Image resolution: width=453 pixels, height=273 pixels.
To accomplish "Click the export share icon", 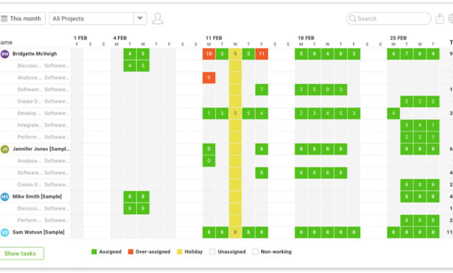I will pos(439,19).
